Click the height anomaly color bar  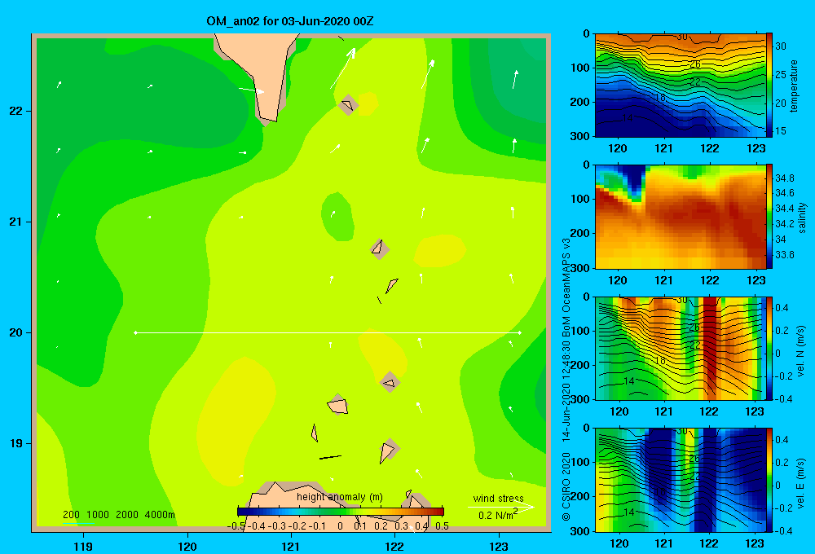coord(341,512)
